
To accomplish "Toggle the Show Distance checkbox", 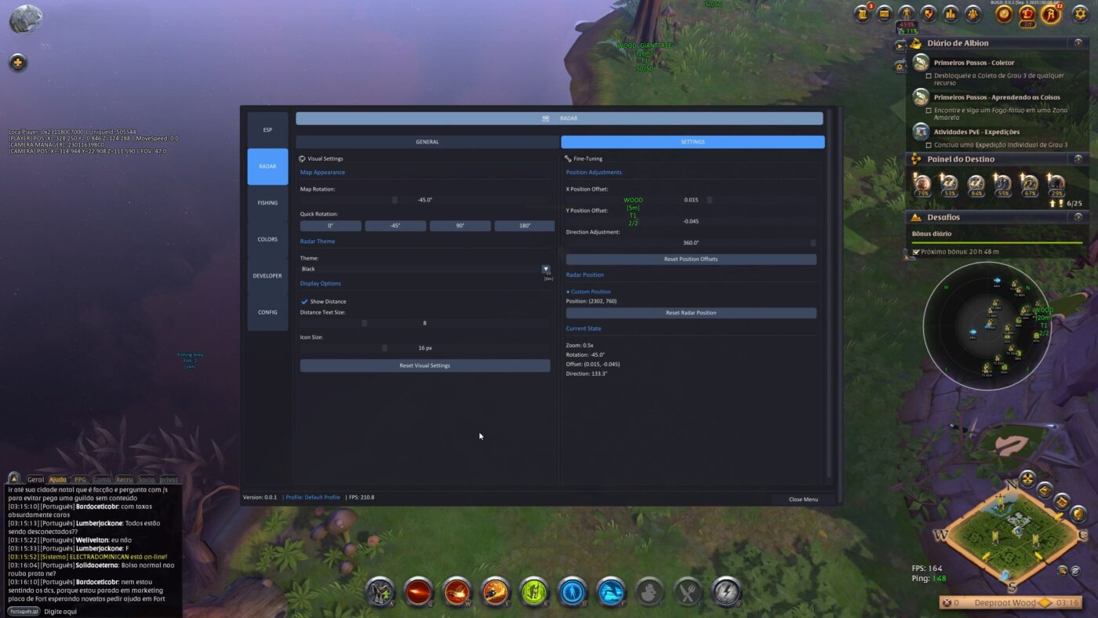I will (304, 301).
